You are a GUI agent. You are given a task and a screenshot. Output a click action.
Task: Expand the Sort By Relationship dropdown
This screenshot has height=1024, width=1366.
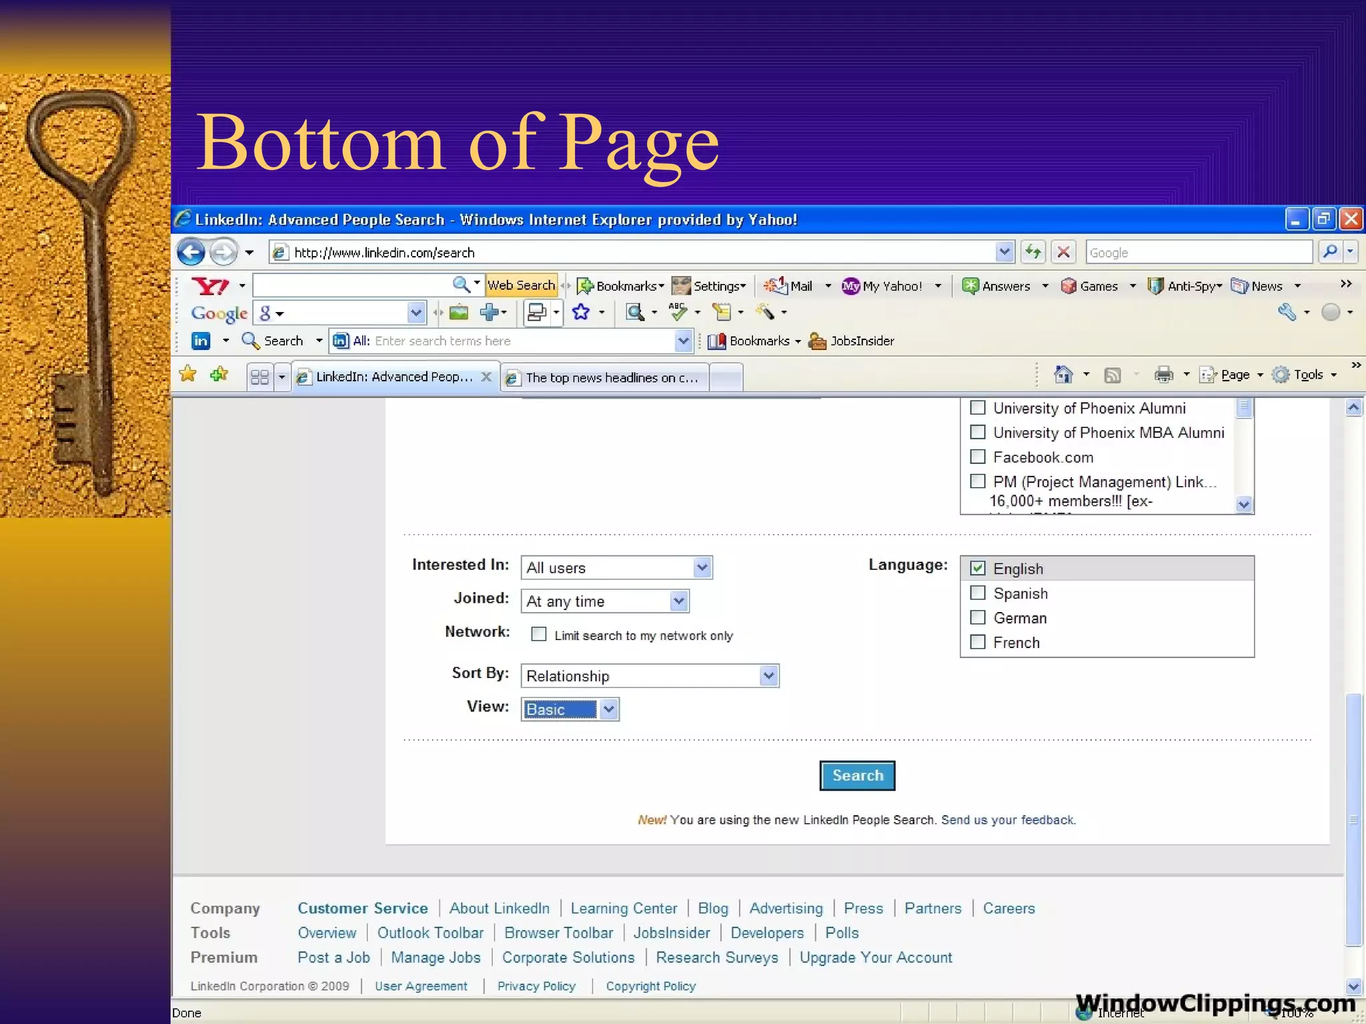tap(650, 675)
